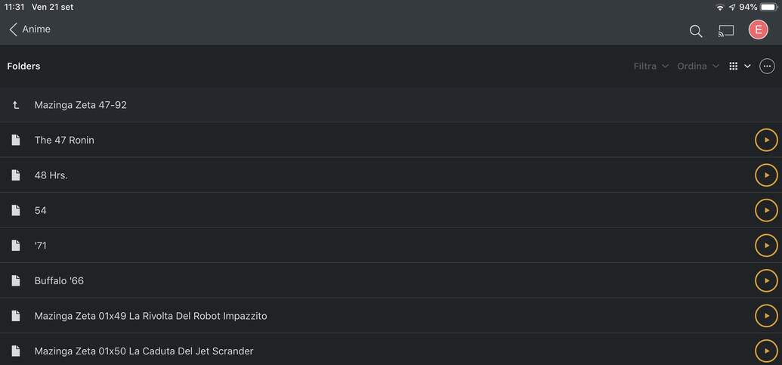782x365 pixels.
Task: Open The 47 Ronin file entry
Action: coord(64,140)
